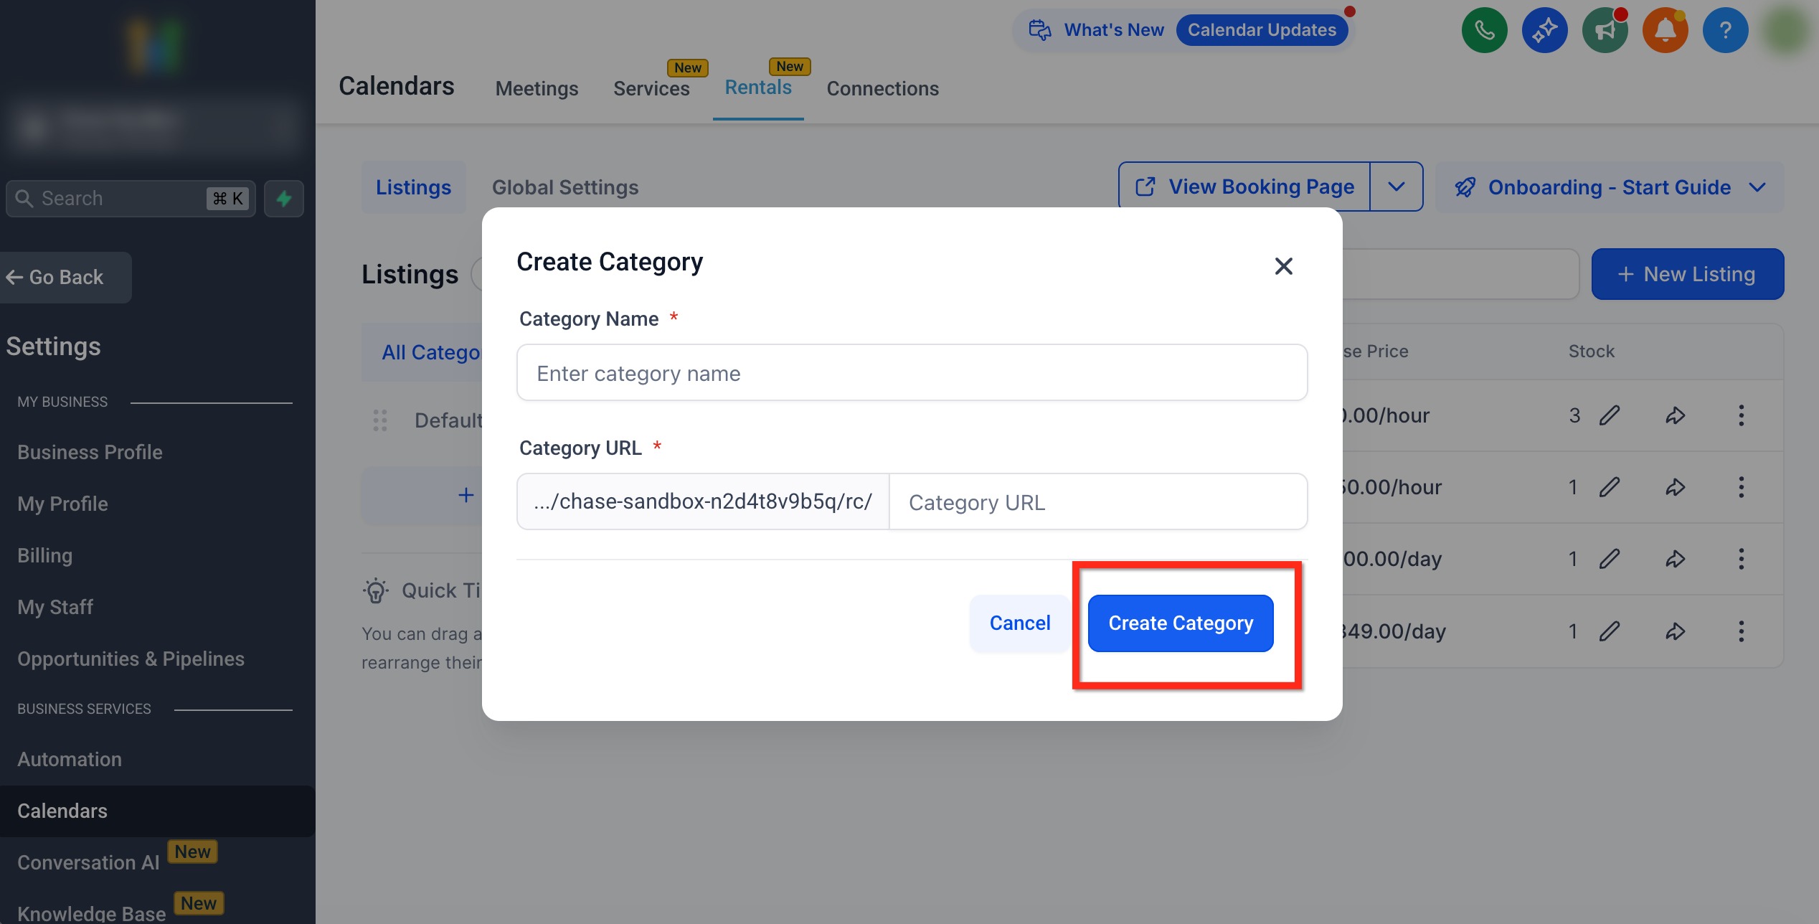Focus the Category URL input field
The width and height of the screenshot is (1819, 924).
(1097, 502)
